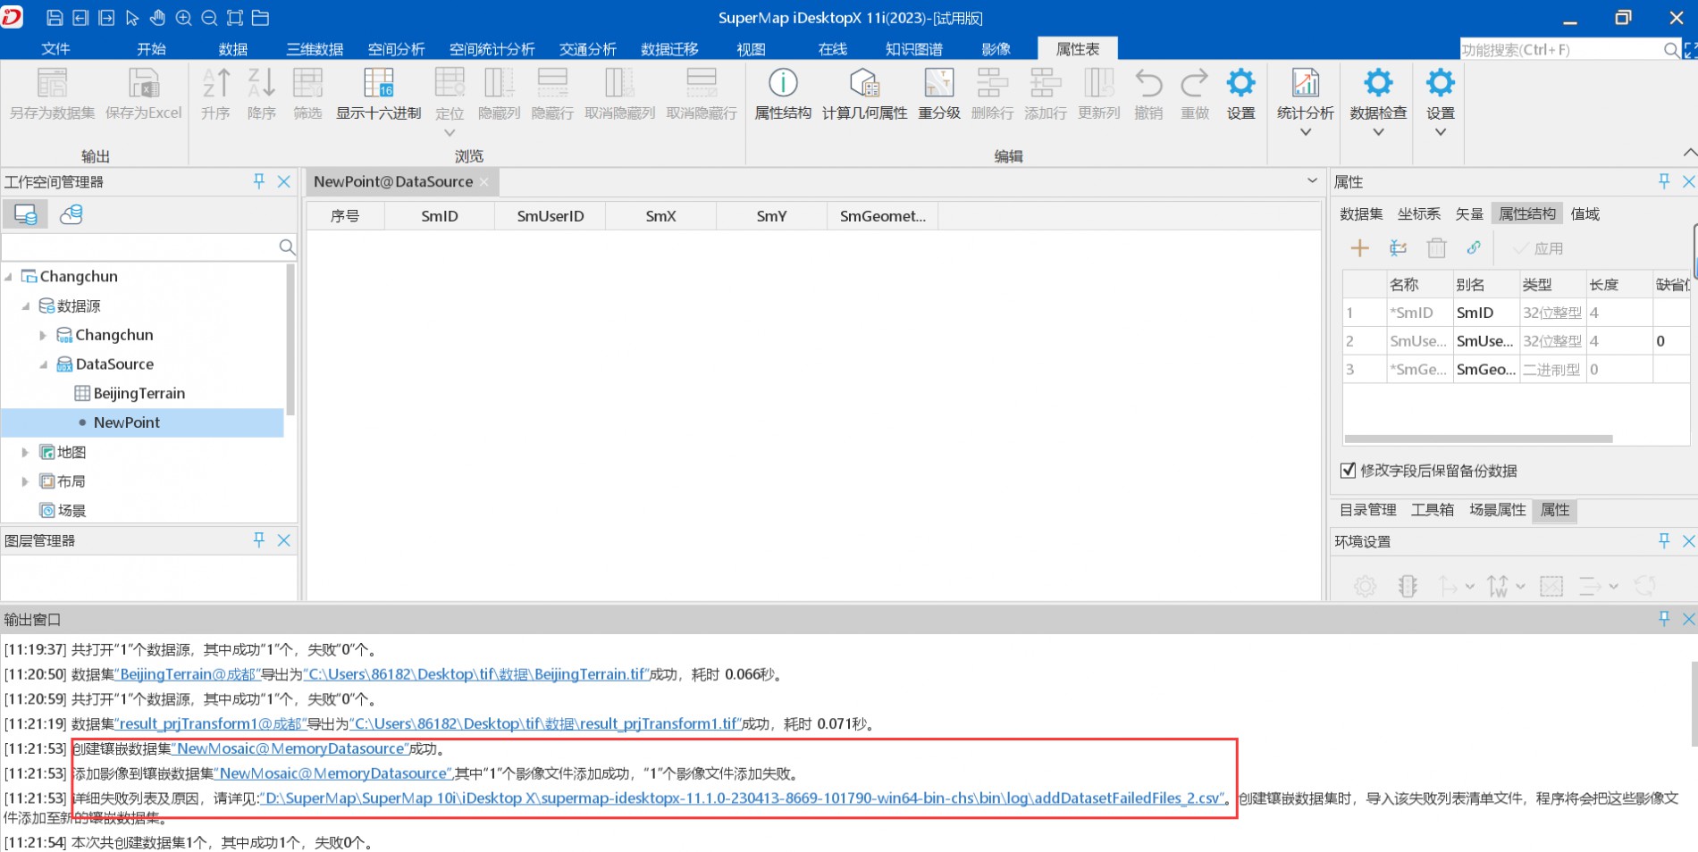This screenshot has width=1698, height=852.
Task: Toggle 显示十六进制 hexadecimal display
Action: [378, 83]
